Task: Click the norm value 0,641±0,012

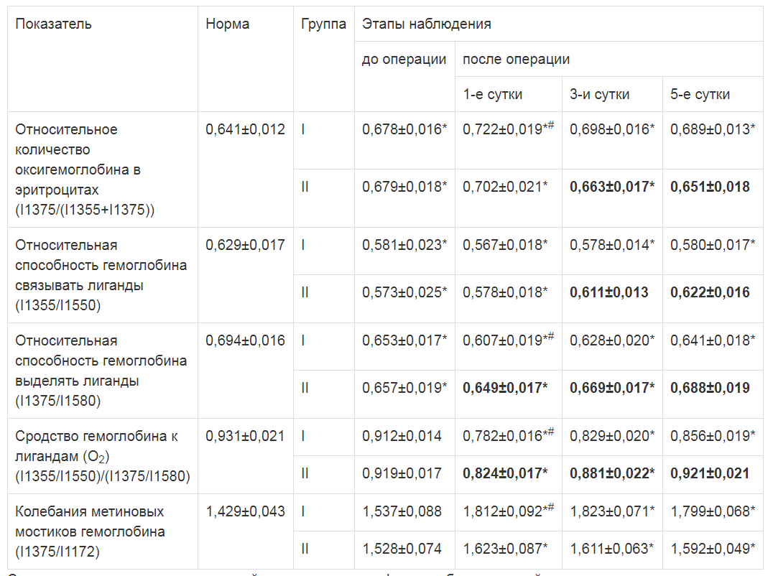Action: (x=245, y=129)
